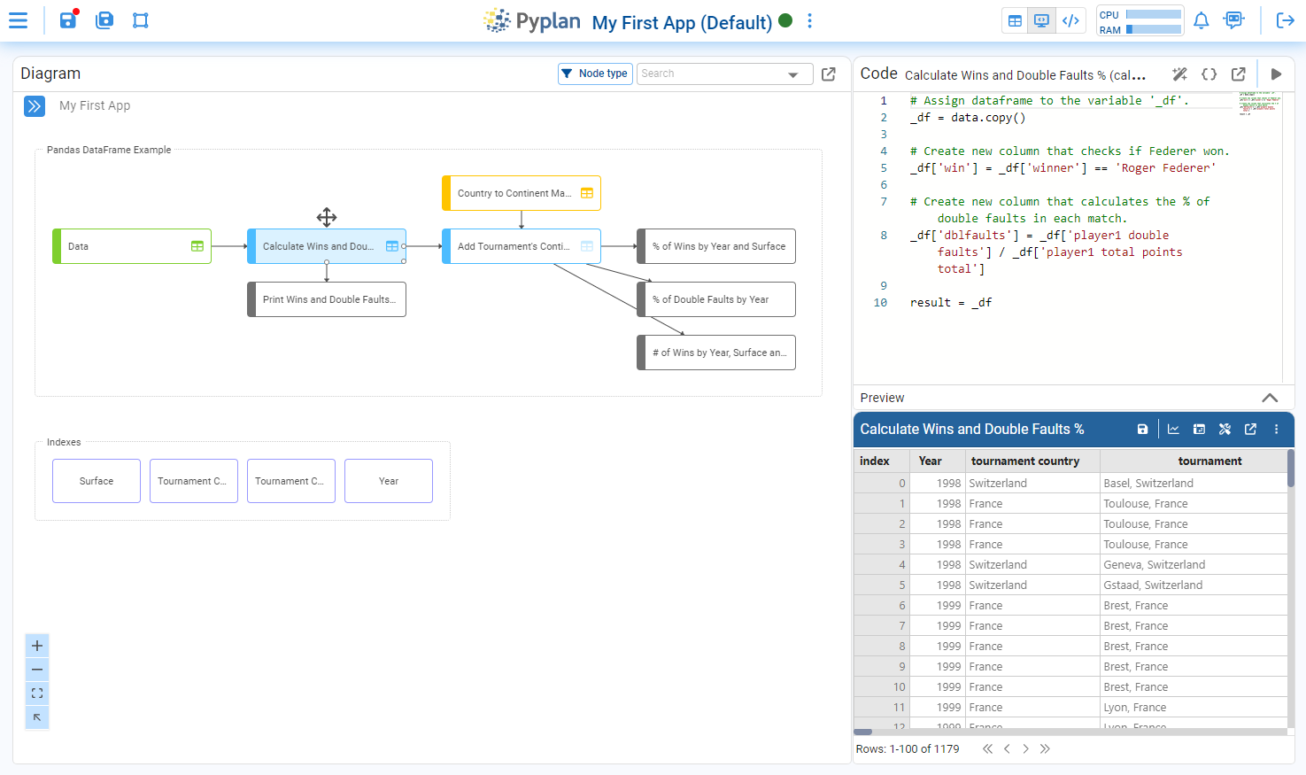Click the Year column header
Screen dimensions: 1306x775
[x=938, y=461]
